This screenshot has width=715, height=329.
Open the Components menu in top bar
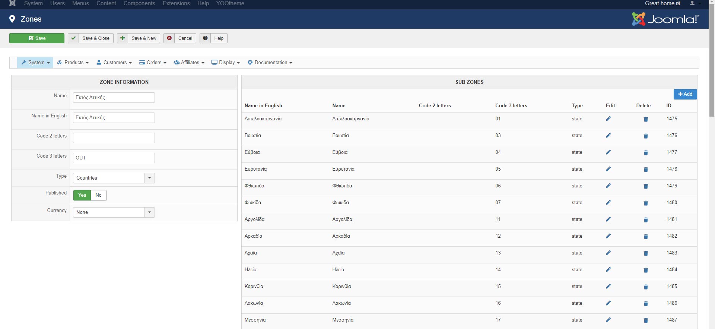click(139, 3)
